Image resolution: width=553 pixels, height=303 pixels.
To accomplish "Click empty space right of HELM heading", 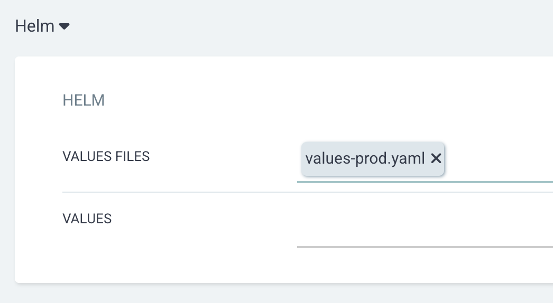I will point(317,100).
